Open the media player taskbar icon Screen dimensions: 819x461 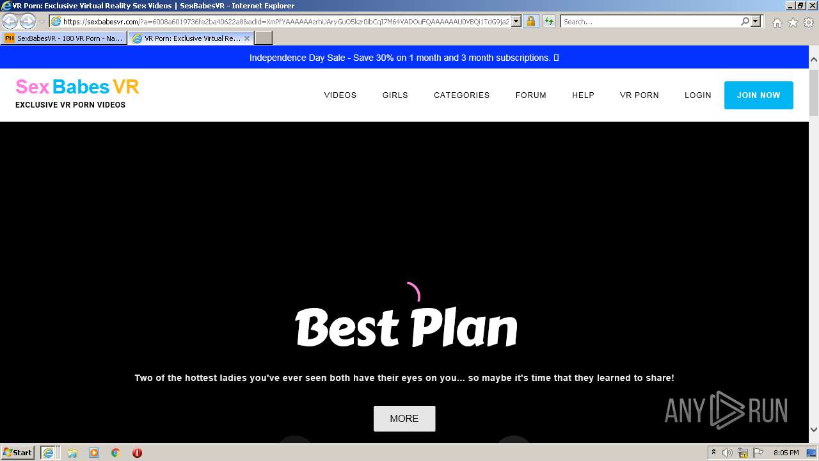(94, 453)
